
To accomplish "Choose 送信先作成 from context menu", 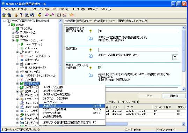I will 72,105.
